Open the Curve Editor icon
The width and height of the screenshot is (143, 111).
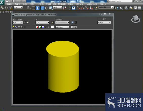coord(135,8)
